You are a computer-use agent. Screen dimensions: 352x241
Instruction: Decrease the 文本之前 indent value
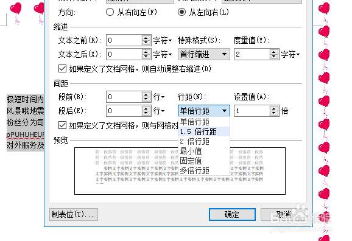tap(146, 43)
